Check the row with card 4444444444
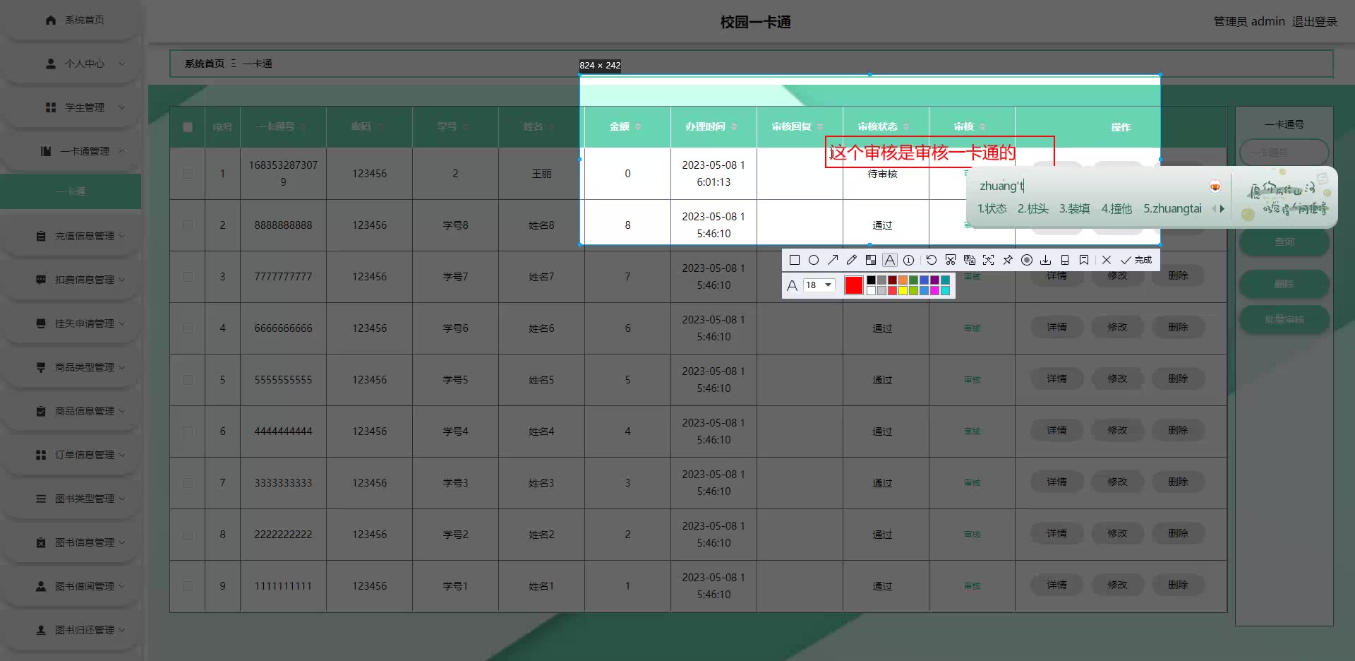The width and height of the screenshot is (1355, 661). click(x=188, y=431)
